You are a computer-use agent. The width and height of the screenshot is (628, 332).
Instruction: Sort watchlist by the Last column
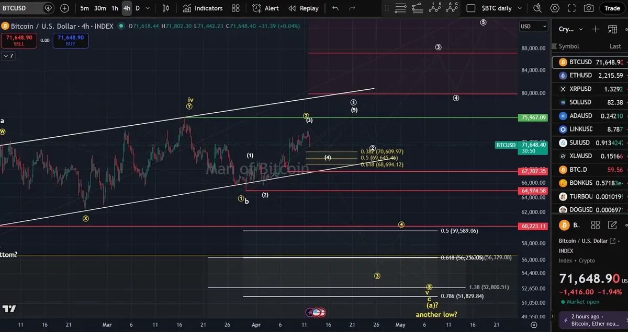tap(615, 46)
